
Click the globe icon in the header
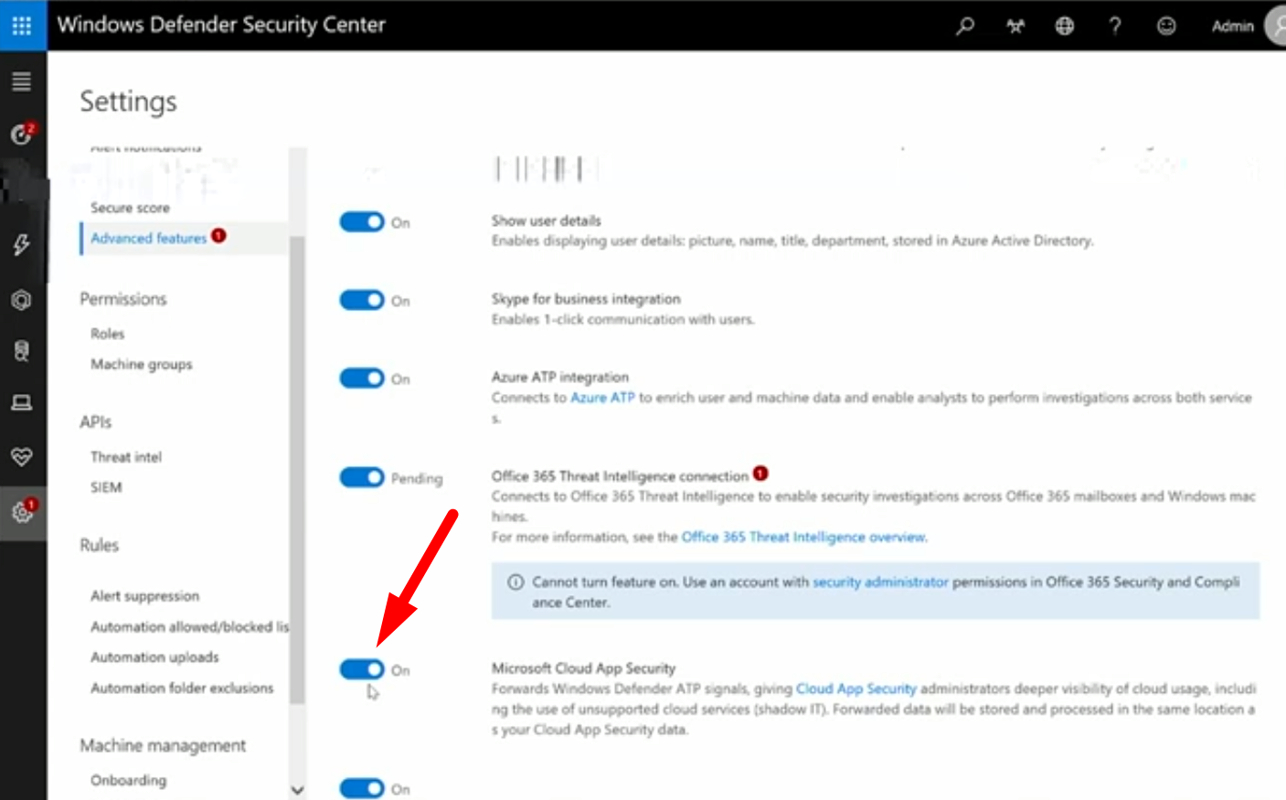click(x=1065, y=26)
